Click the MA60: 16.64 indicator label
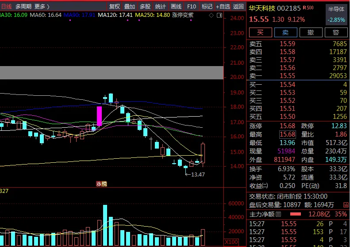This screenshot has height=247, width=350. click(x=46, y=15)
